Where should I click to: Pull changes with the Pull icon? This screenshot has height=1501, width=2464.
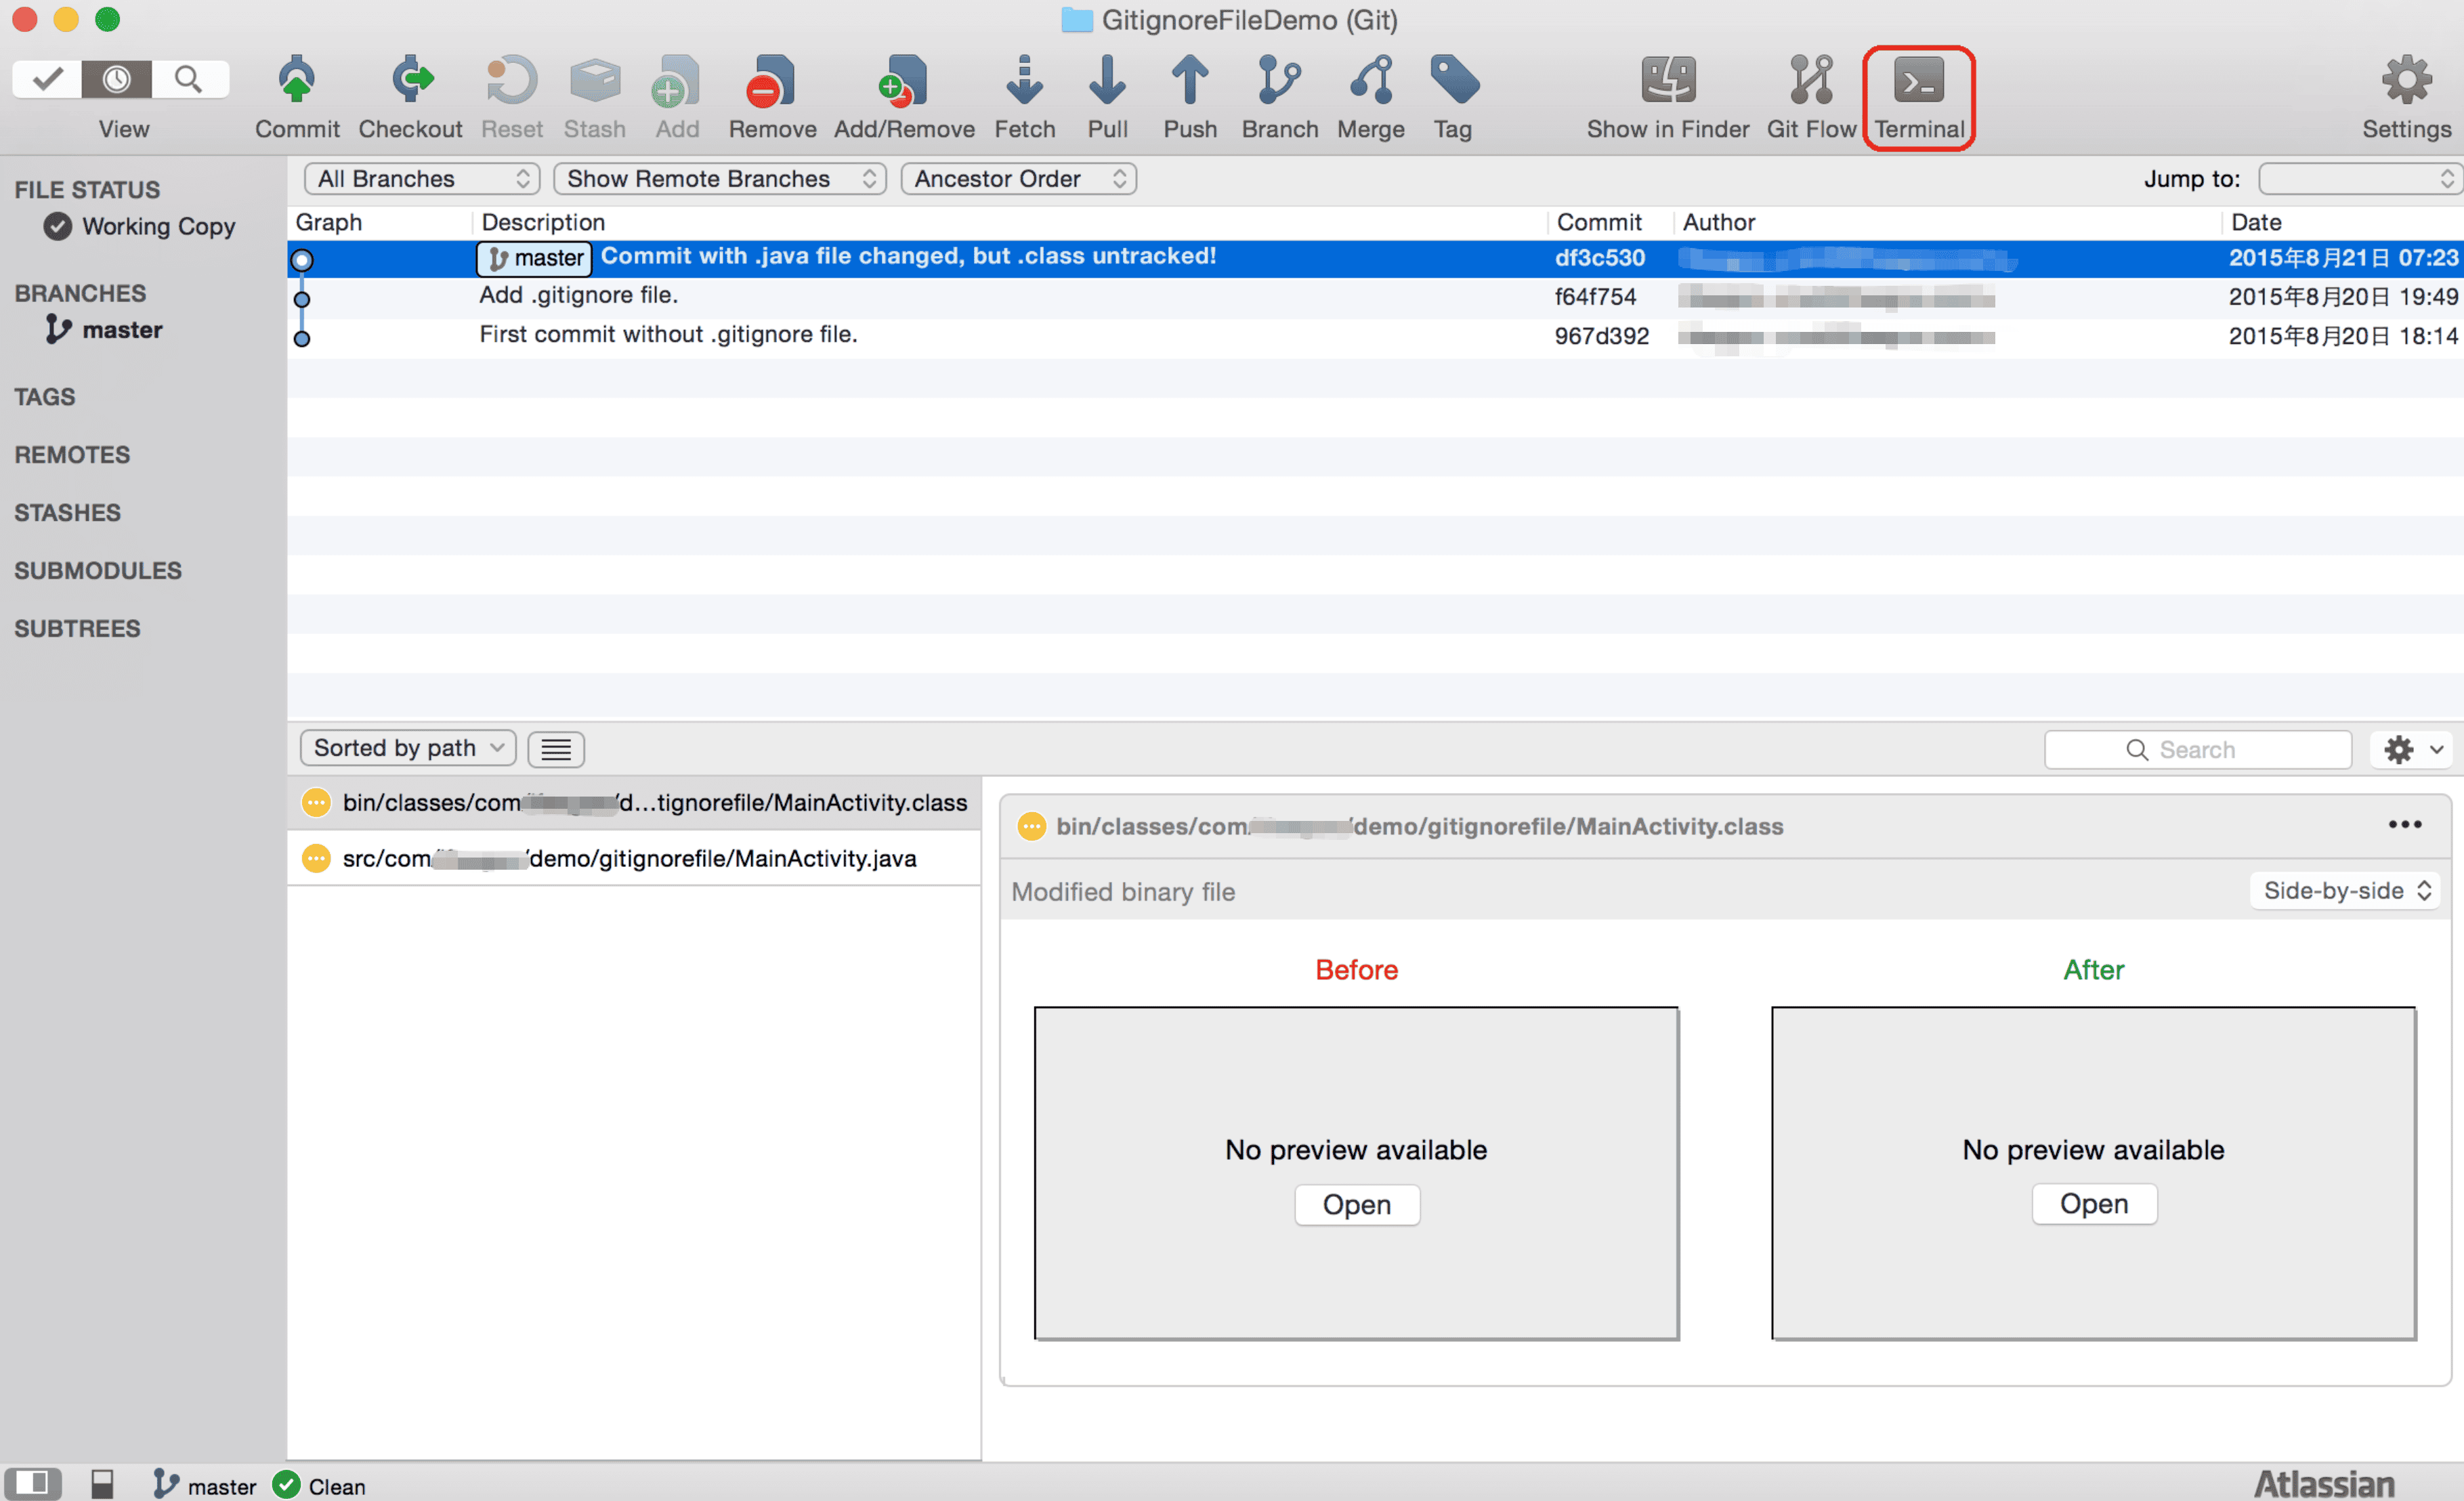[x=1107, y=80]
